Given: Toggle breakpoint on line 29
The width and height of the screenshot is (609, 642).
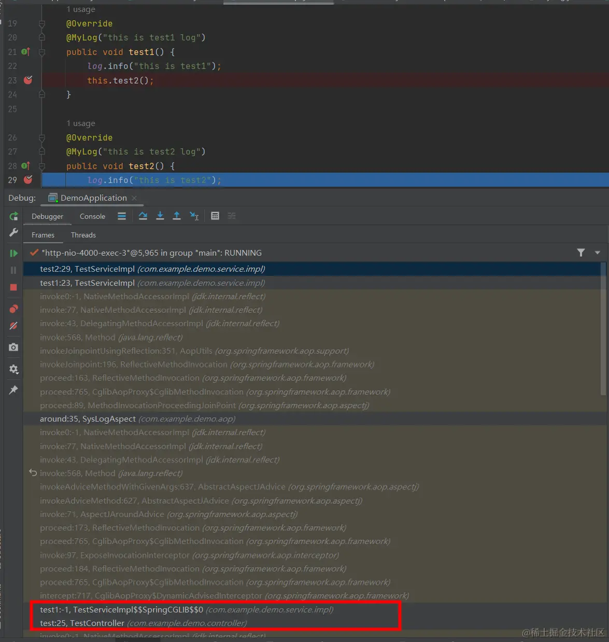Looking at the screenshot, I should click(28, 179).
